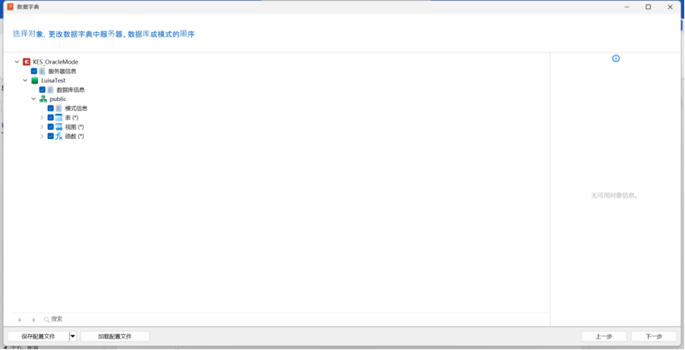Click the green LuisaTest database icon
Image resolution: width=685 pixels, height=350 pixels.
pos(35,80)
